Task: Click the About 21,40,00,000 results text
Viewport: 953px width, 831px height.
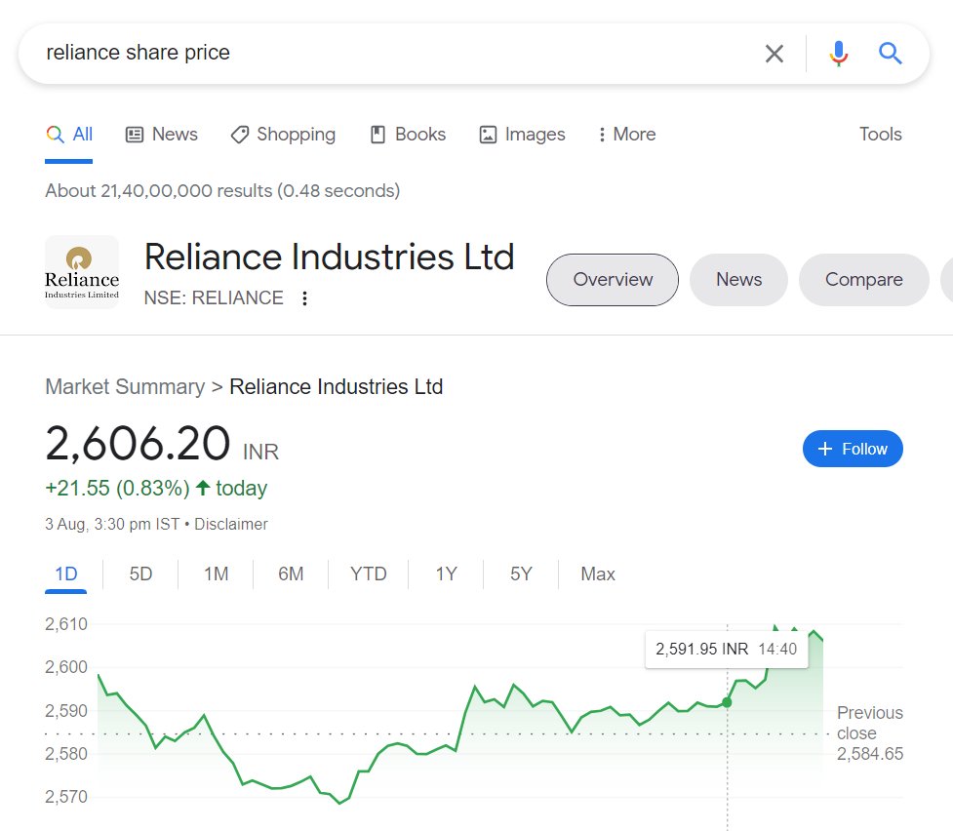Action: pyautogui.click(x=222, y=191)
